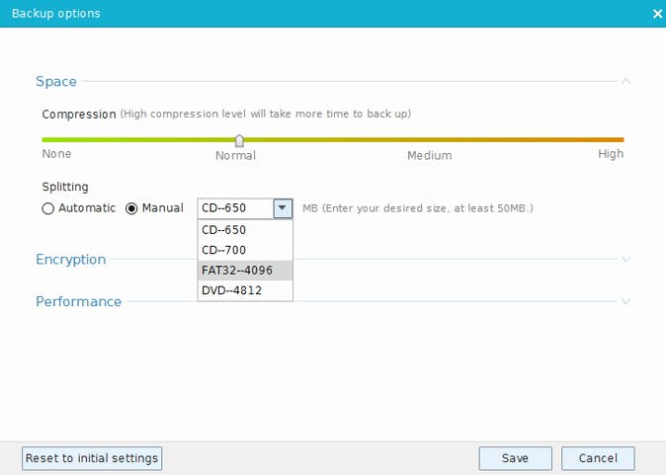Expand the Performance section chevron
666x475 pixels.
[625, 301]
